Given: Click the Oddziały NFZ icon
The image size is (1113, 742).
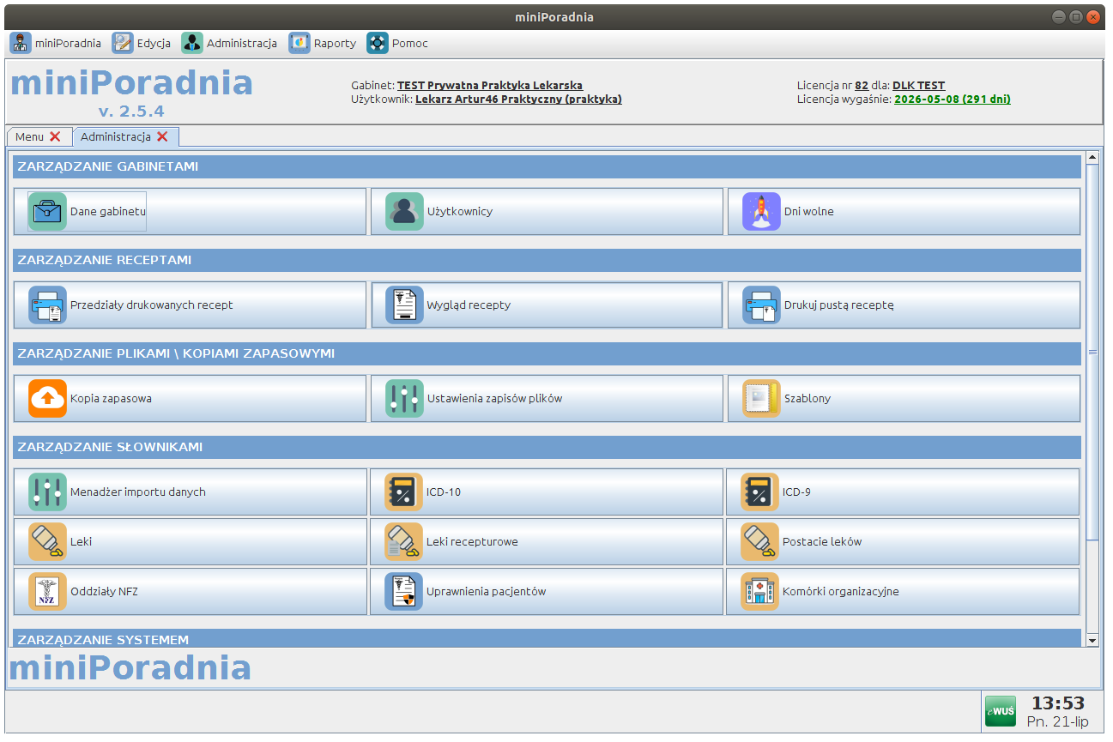Looking at the screenshot, I should pos(47,591).
